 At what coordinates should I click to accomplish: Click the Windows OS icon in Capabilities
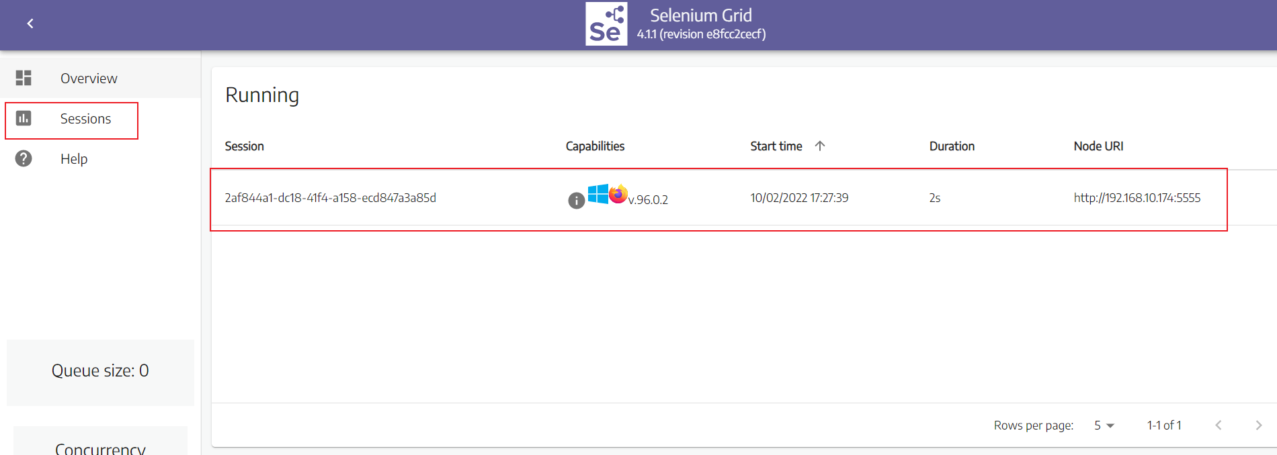tap(598, 194)
